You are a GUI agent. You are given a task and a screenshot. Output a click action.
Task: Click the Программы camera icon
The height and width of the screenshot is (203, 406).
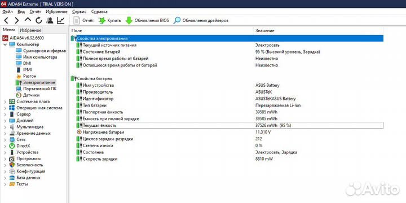coord(12,158)
